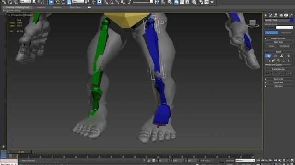Click the Sub-Object button
Viewport: 295px width, 165px height.
point(270,27)
